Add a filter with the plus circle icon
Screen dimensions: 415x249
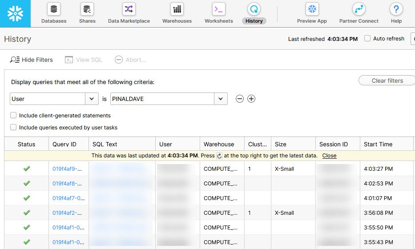[251, 99]
